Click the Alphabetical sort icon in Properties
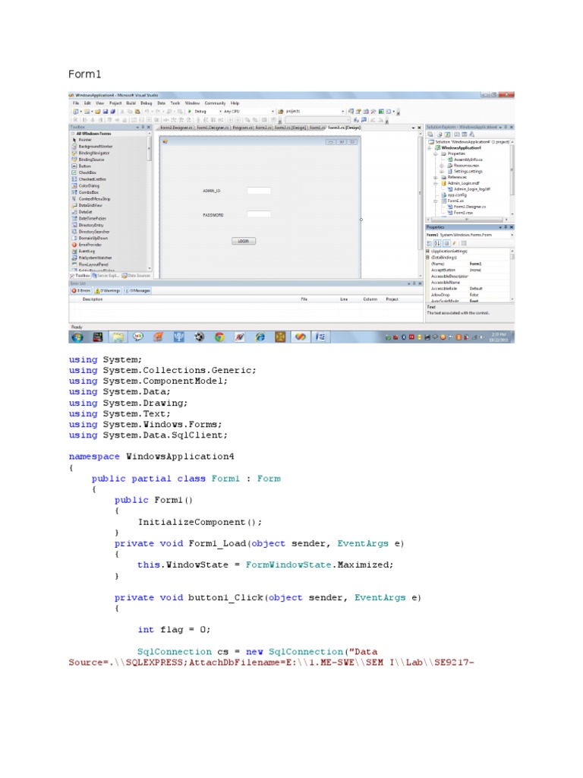The height and width of the screenshot is (778, 583). pyautogui.click(x=438, y=242)
